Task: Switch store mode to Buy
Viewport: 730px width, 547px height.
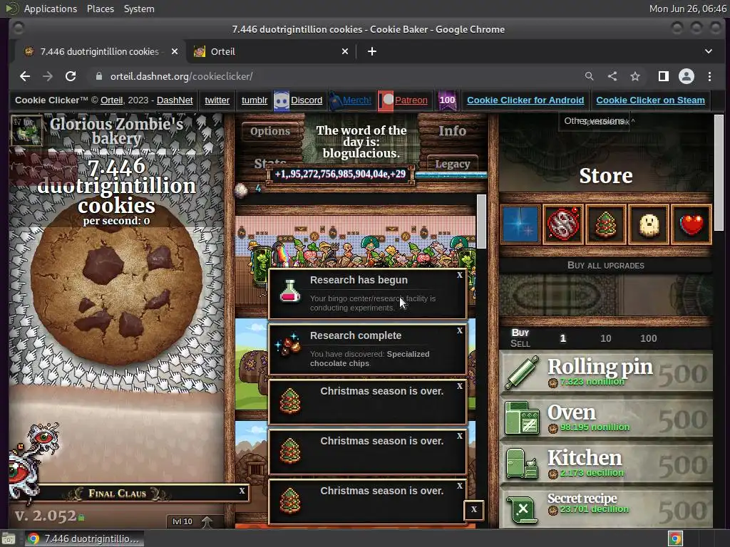Action: point(520,333)
